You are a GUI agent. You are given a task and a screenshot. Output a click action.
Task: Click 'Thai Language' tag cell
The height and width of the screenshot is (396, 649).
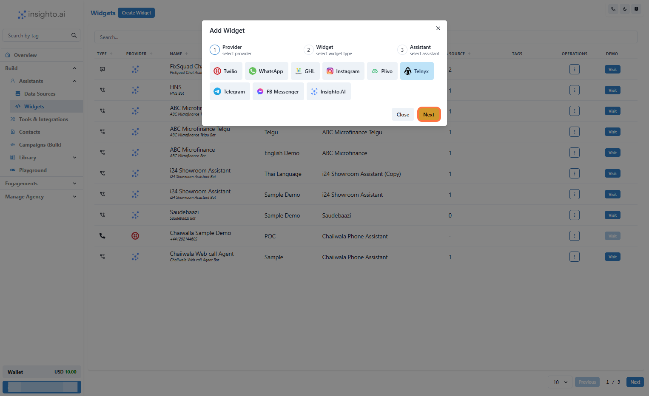283,174
